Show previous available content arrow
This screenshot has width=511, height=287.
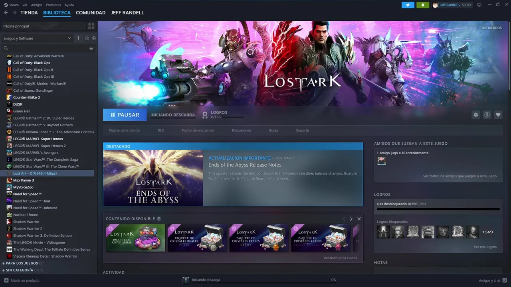tap(344, 219)
